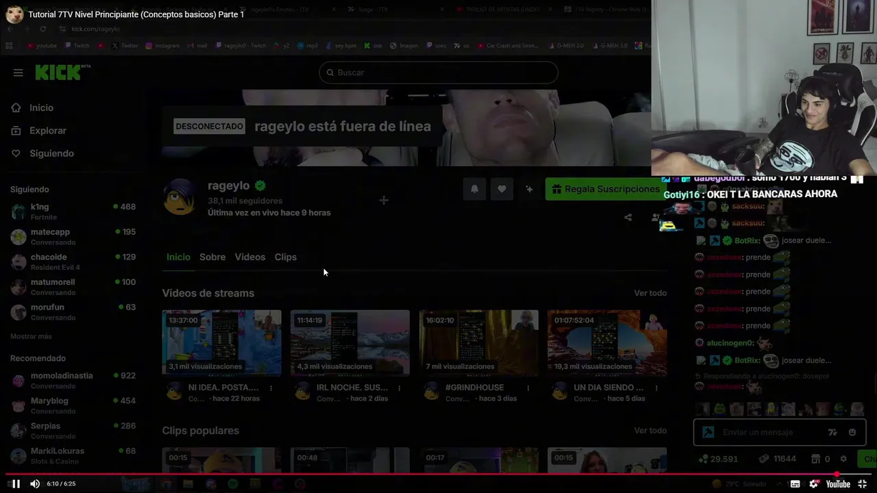Open momoladinastia recommended channel
877x493 pixels.
tap(73, 381)
